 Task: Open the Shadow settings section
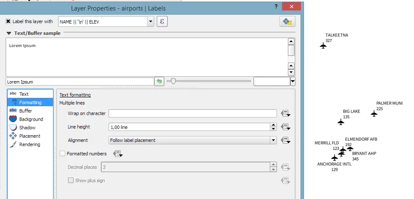(27, 128)
